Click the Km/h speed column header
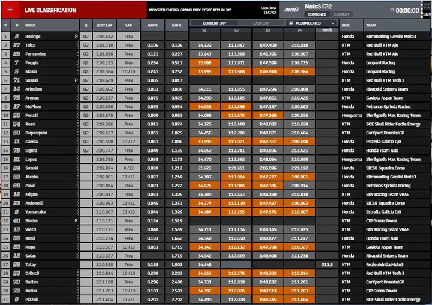The image size is (432, 305). point(327,30)
